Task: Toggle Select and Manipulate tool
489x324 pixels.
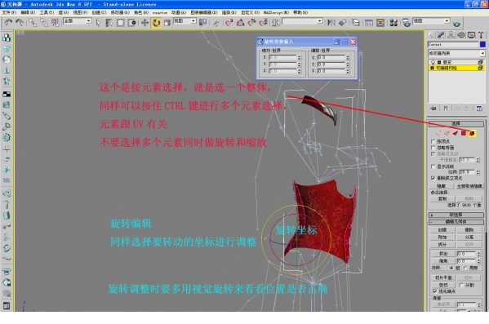Action: point(216,23)
